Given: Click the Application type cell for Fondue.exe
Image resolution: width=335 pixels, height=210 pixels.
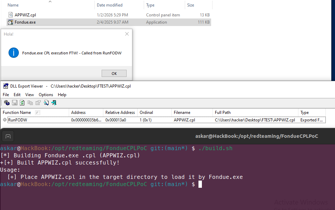Looking at the screenshot, I should click(x=156, y=22).
